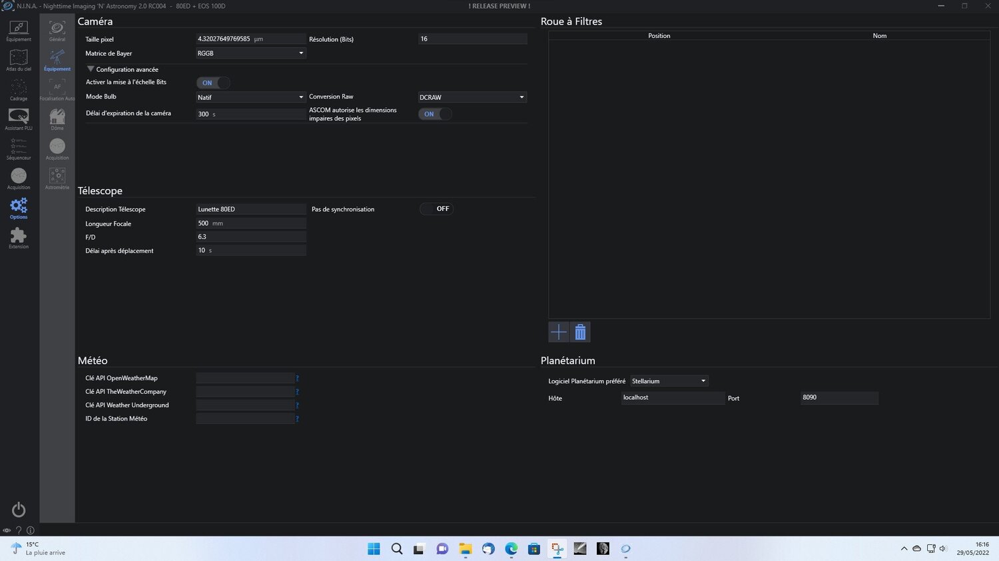Click help icon beside ID de la Station Météo
Screen dimensions: 999x561
(297, 419)
